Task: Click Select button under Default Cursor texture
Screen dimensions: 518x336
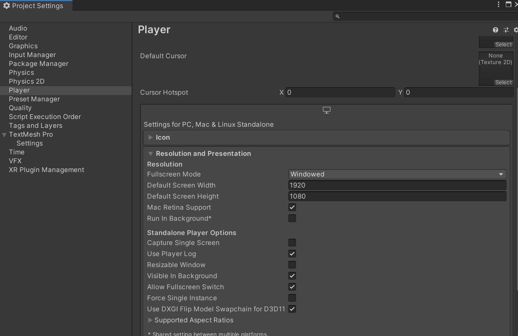Action: click(x=504, y=83)
